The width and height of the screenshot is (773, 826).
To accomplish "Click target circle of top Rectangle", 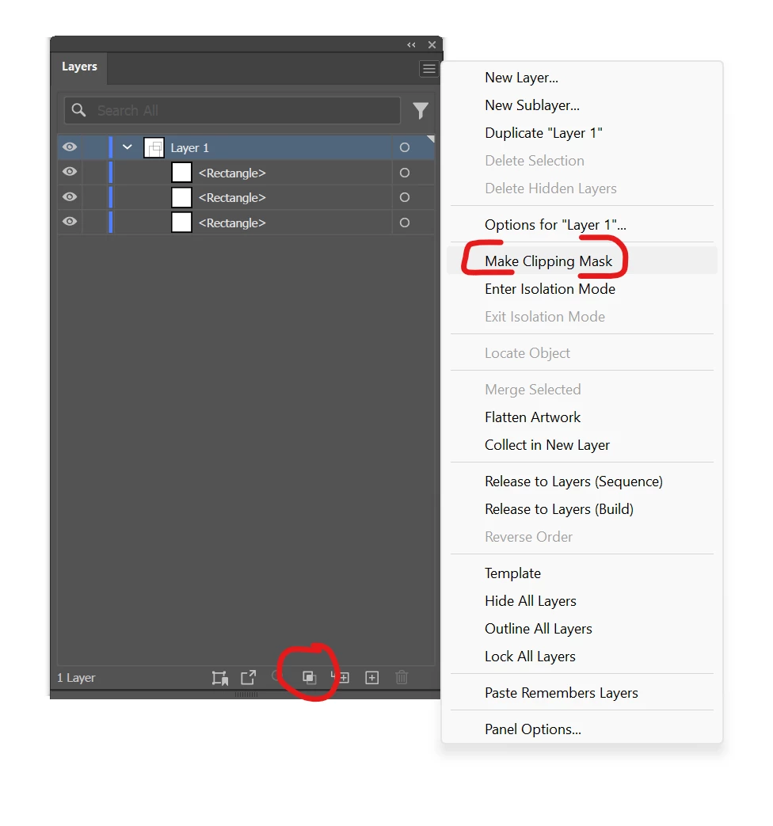I will [405, 173].
